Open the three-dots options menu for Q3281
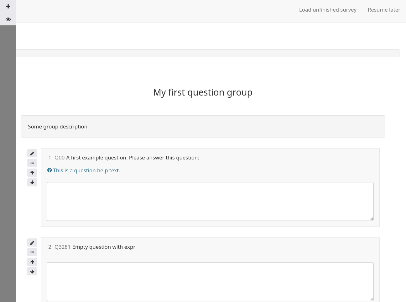406x302 pixels. point(32,252)
